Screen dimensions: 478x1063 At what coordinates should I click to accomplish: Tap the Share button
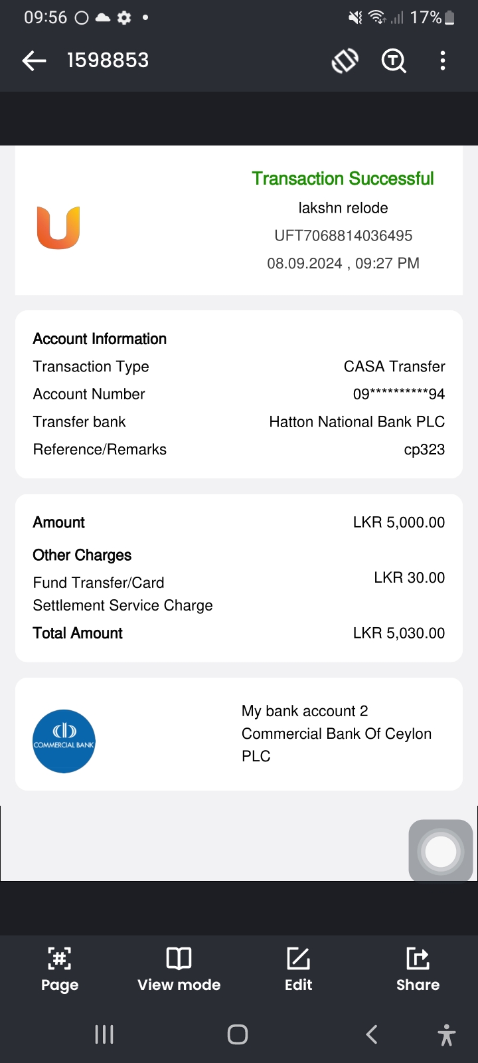418,969
